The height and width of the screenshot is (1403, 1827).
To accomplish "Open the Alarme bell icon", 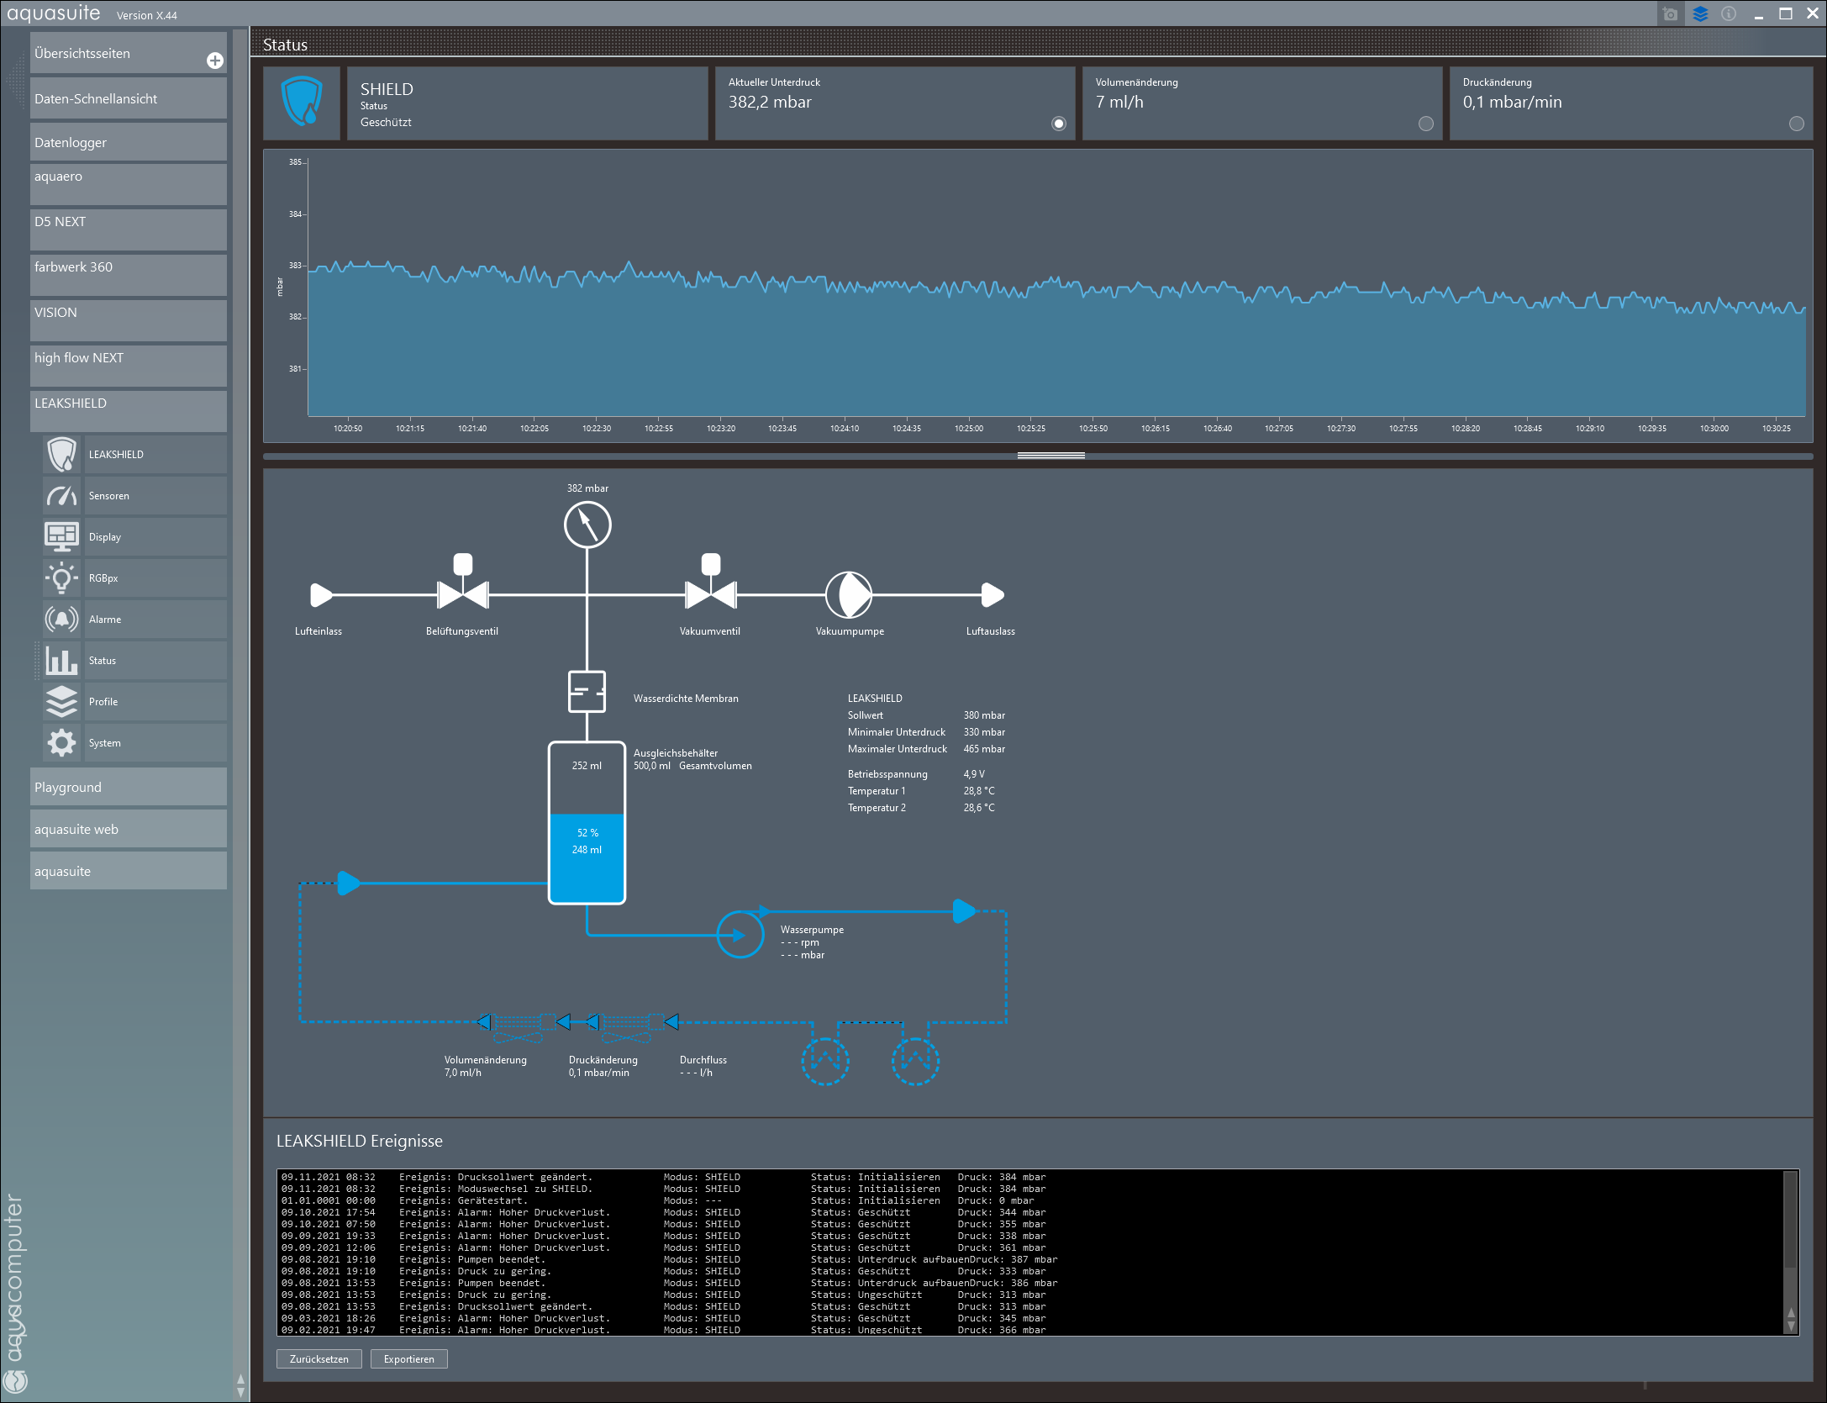I will (x=61, y=620).
